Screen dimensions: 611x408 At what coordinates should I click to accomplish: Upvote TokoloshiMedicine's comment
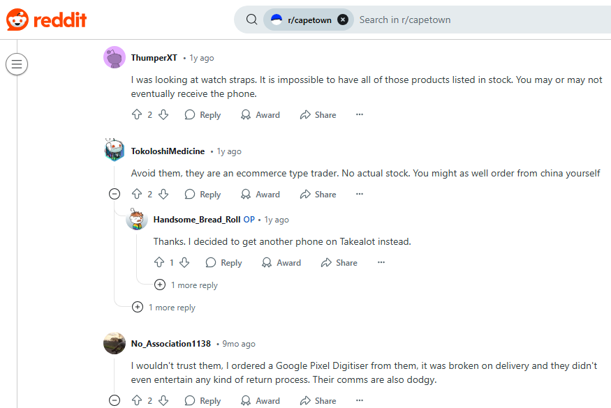tap(137, 195)
